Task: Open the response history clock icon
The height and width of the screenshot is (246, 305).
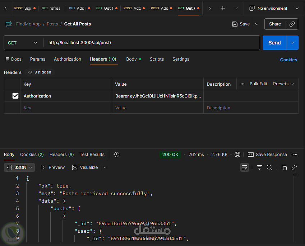Action: tap(116, 155)
